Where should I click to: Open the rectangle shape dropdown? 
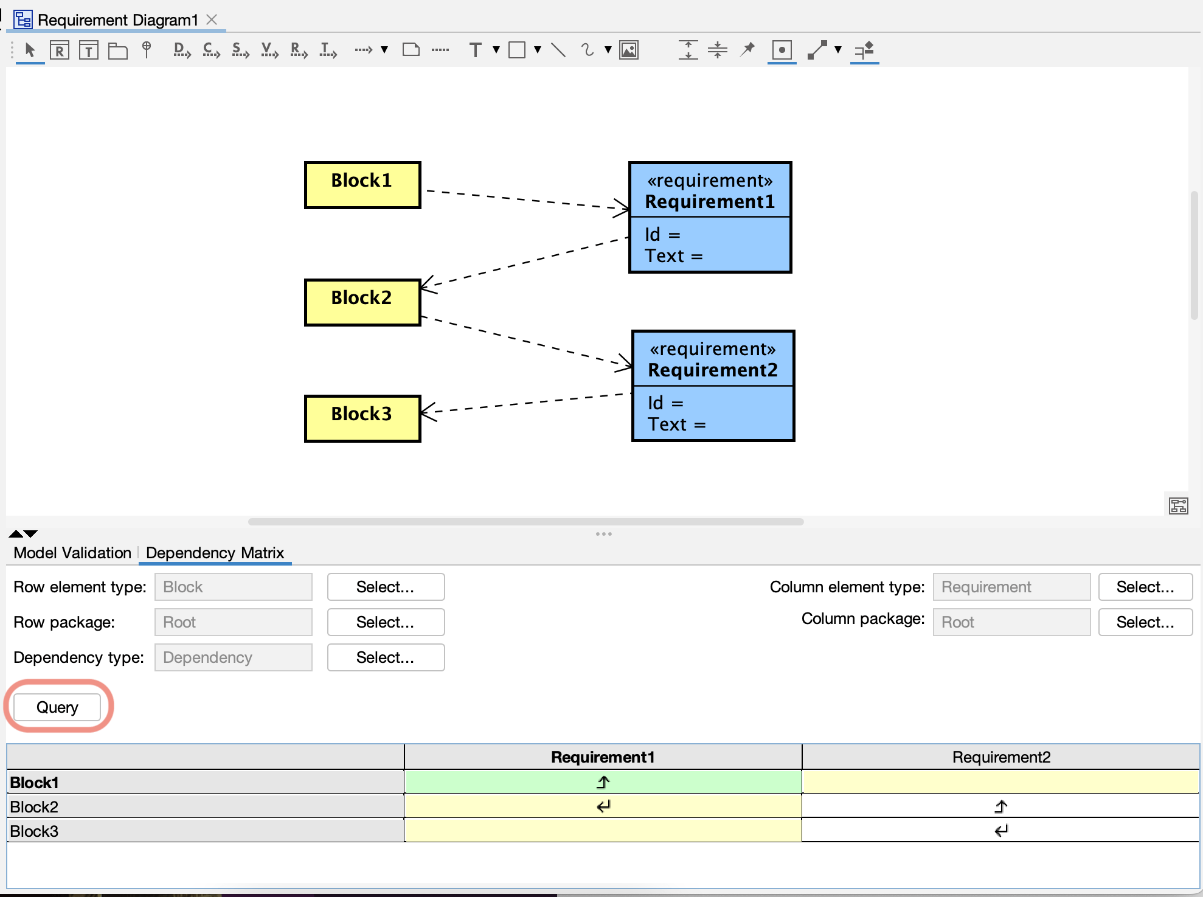536,50
